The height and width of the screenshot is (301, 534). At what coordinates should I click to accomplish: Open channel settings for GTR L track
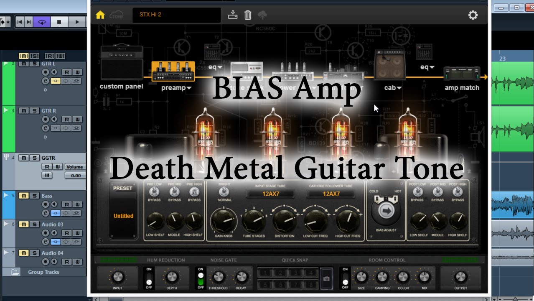tap(46, 81)
